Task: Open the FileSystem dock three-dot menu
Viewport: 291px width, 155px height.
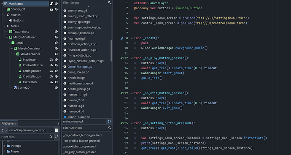Action: [59, 123]
